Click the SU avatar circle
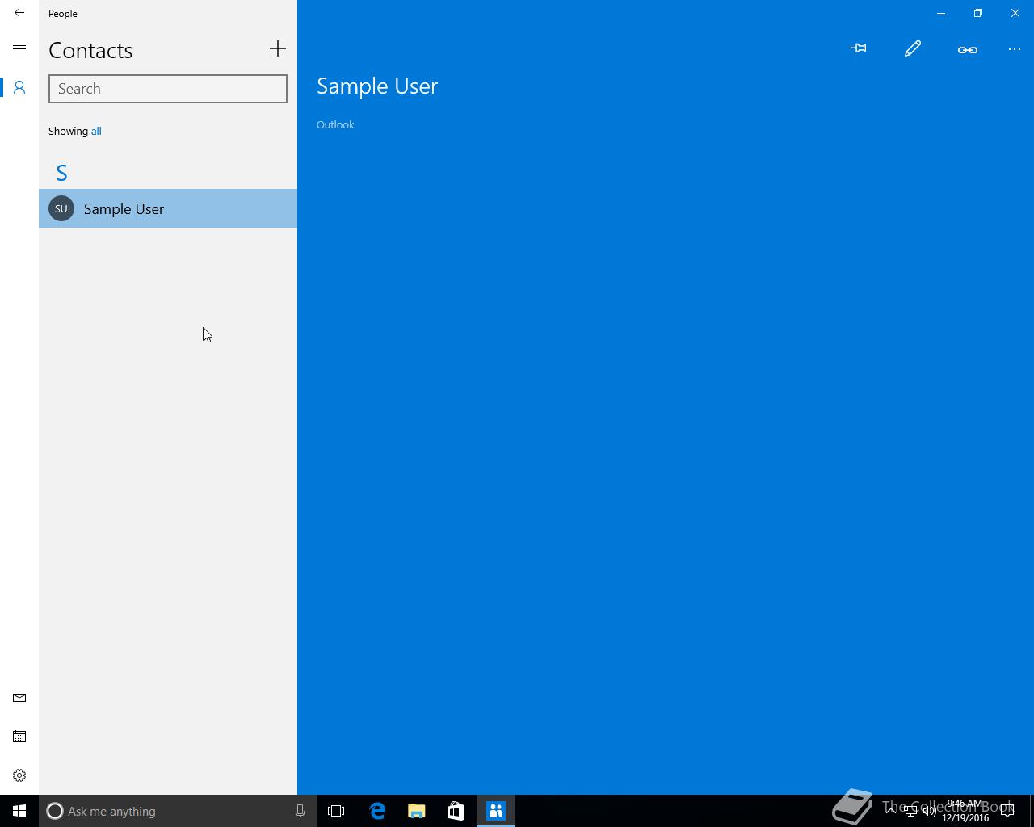 (x=61, y=208)
